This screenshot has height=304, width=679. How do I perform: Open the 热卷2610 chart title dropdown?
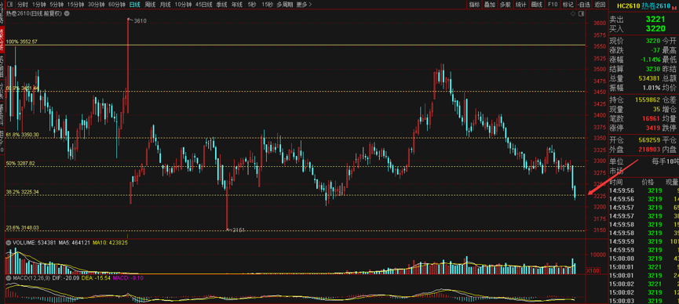(x=66, y=13)
